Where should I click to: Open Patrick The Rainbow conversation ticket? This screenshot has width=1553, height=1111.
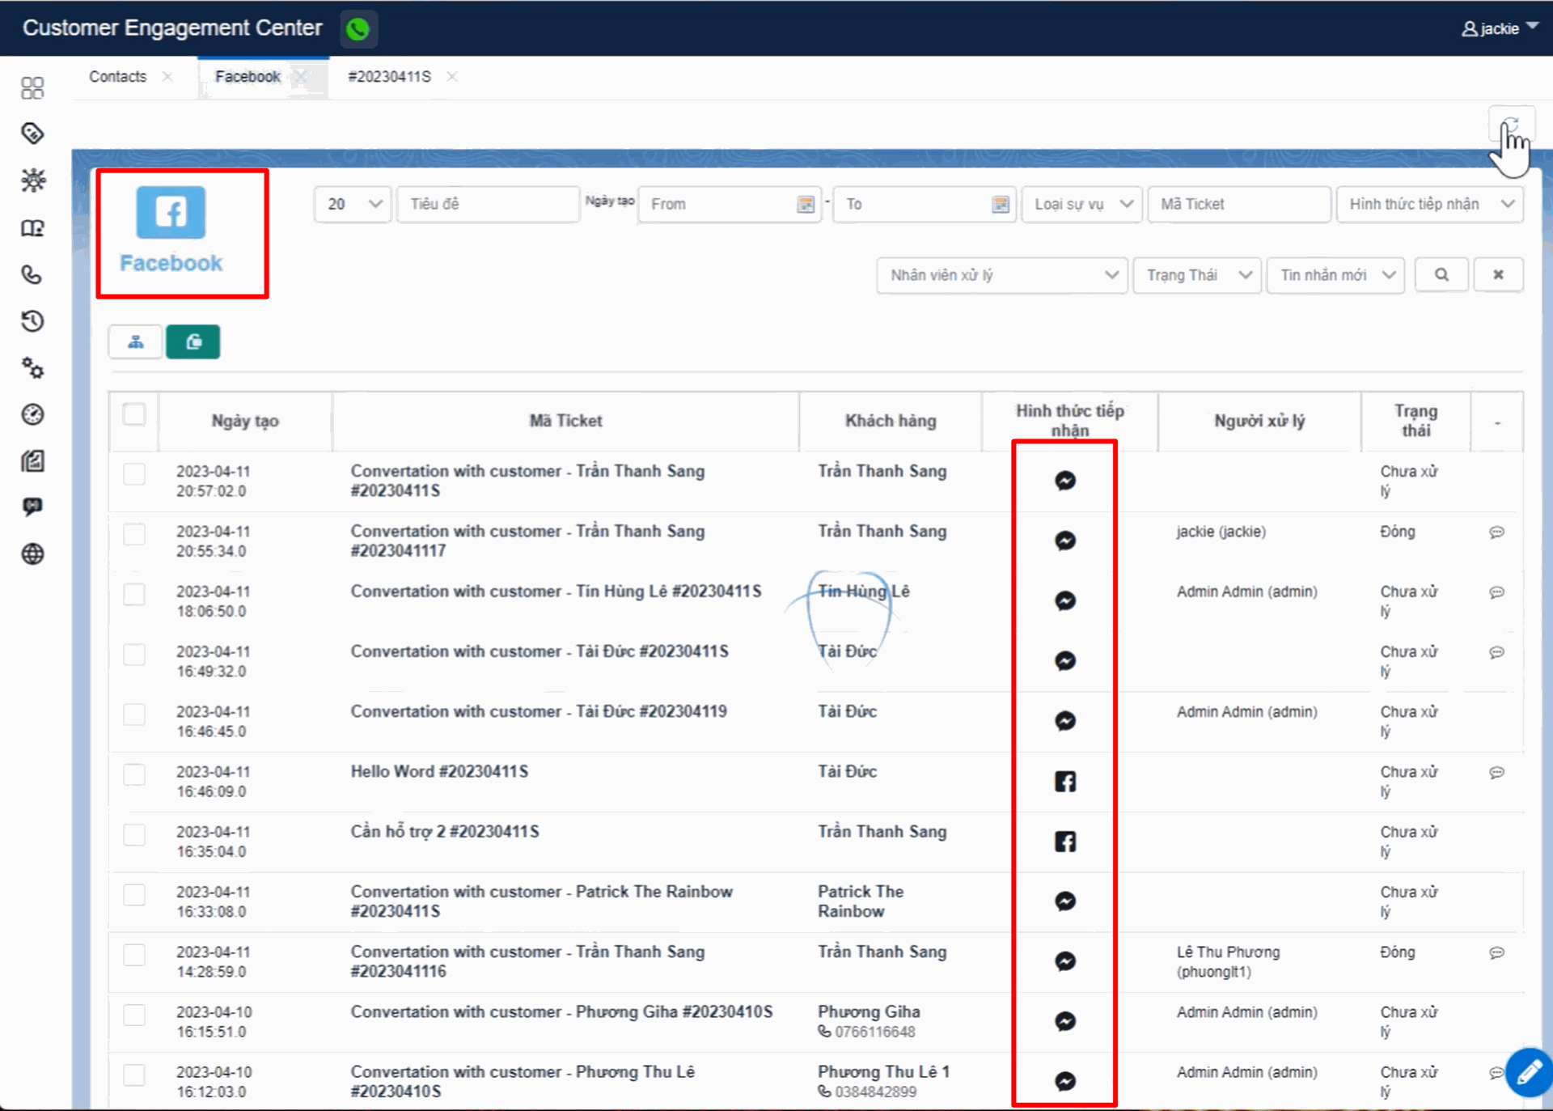(x=541, y=901)
